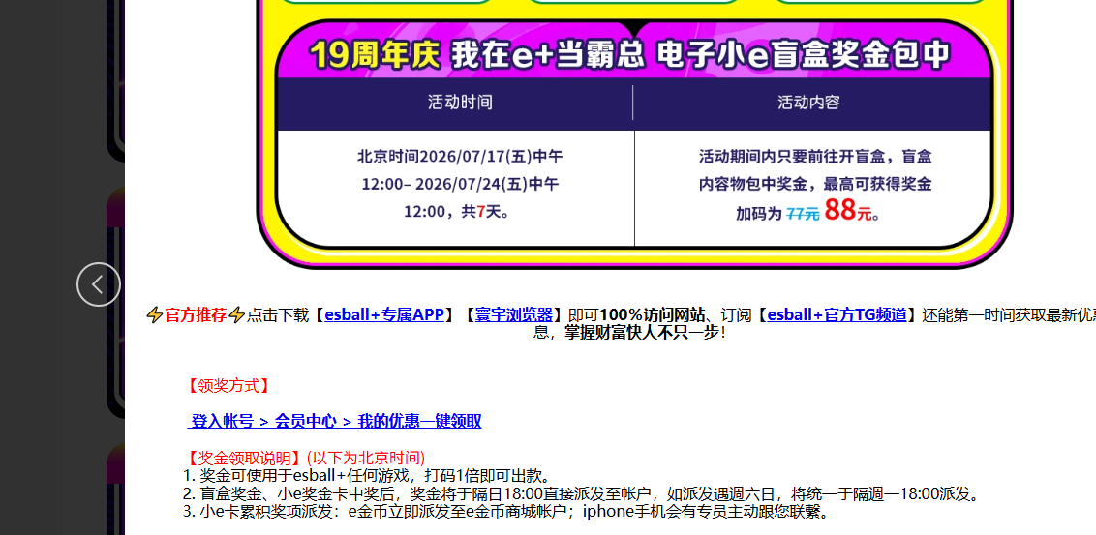The width and height of the screenshot is (1096, 535).
Task: Click rule 2 about 盲盒奖金 18:00 派发
Action: (x=580, y=494)
